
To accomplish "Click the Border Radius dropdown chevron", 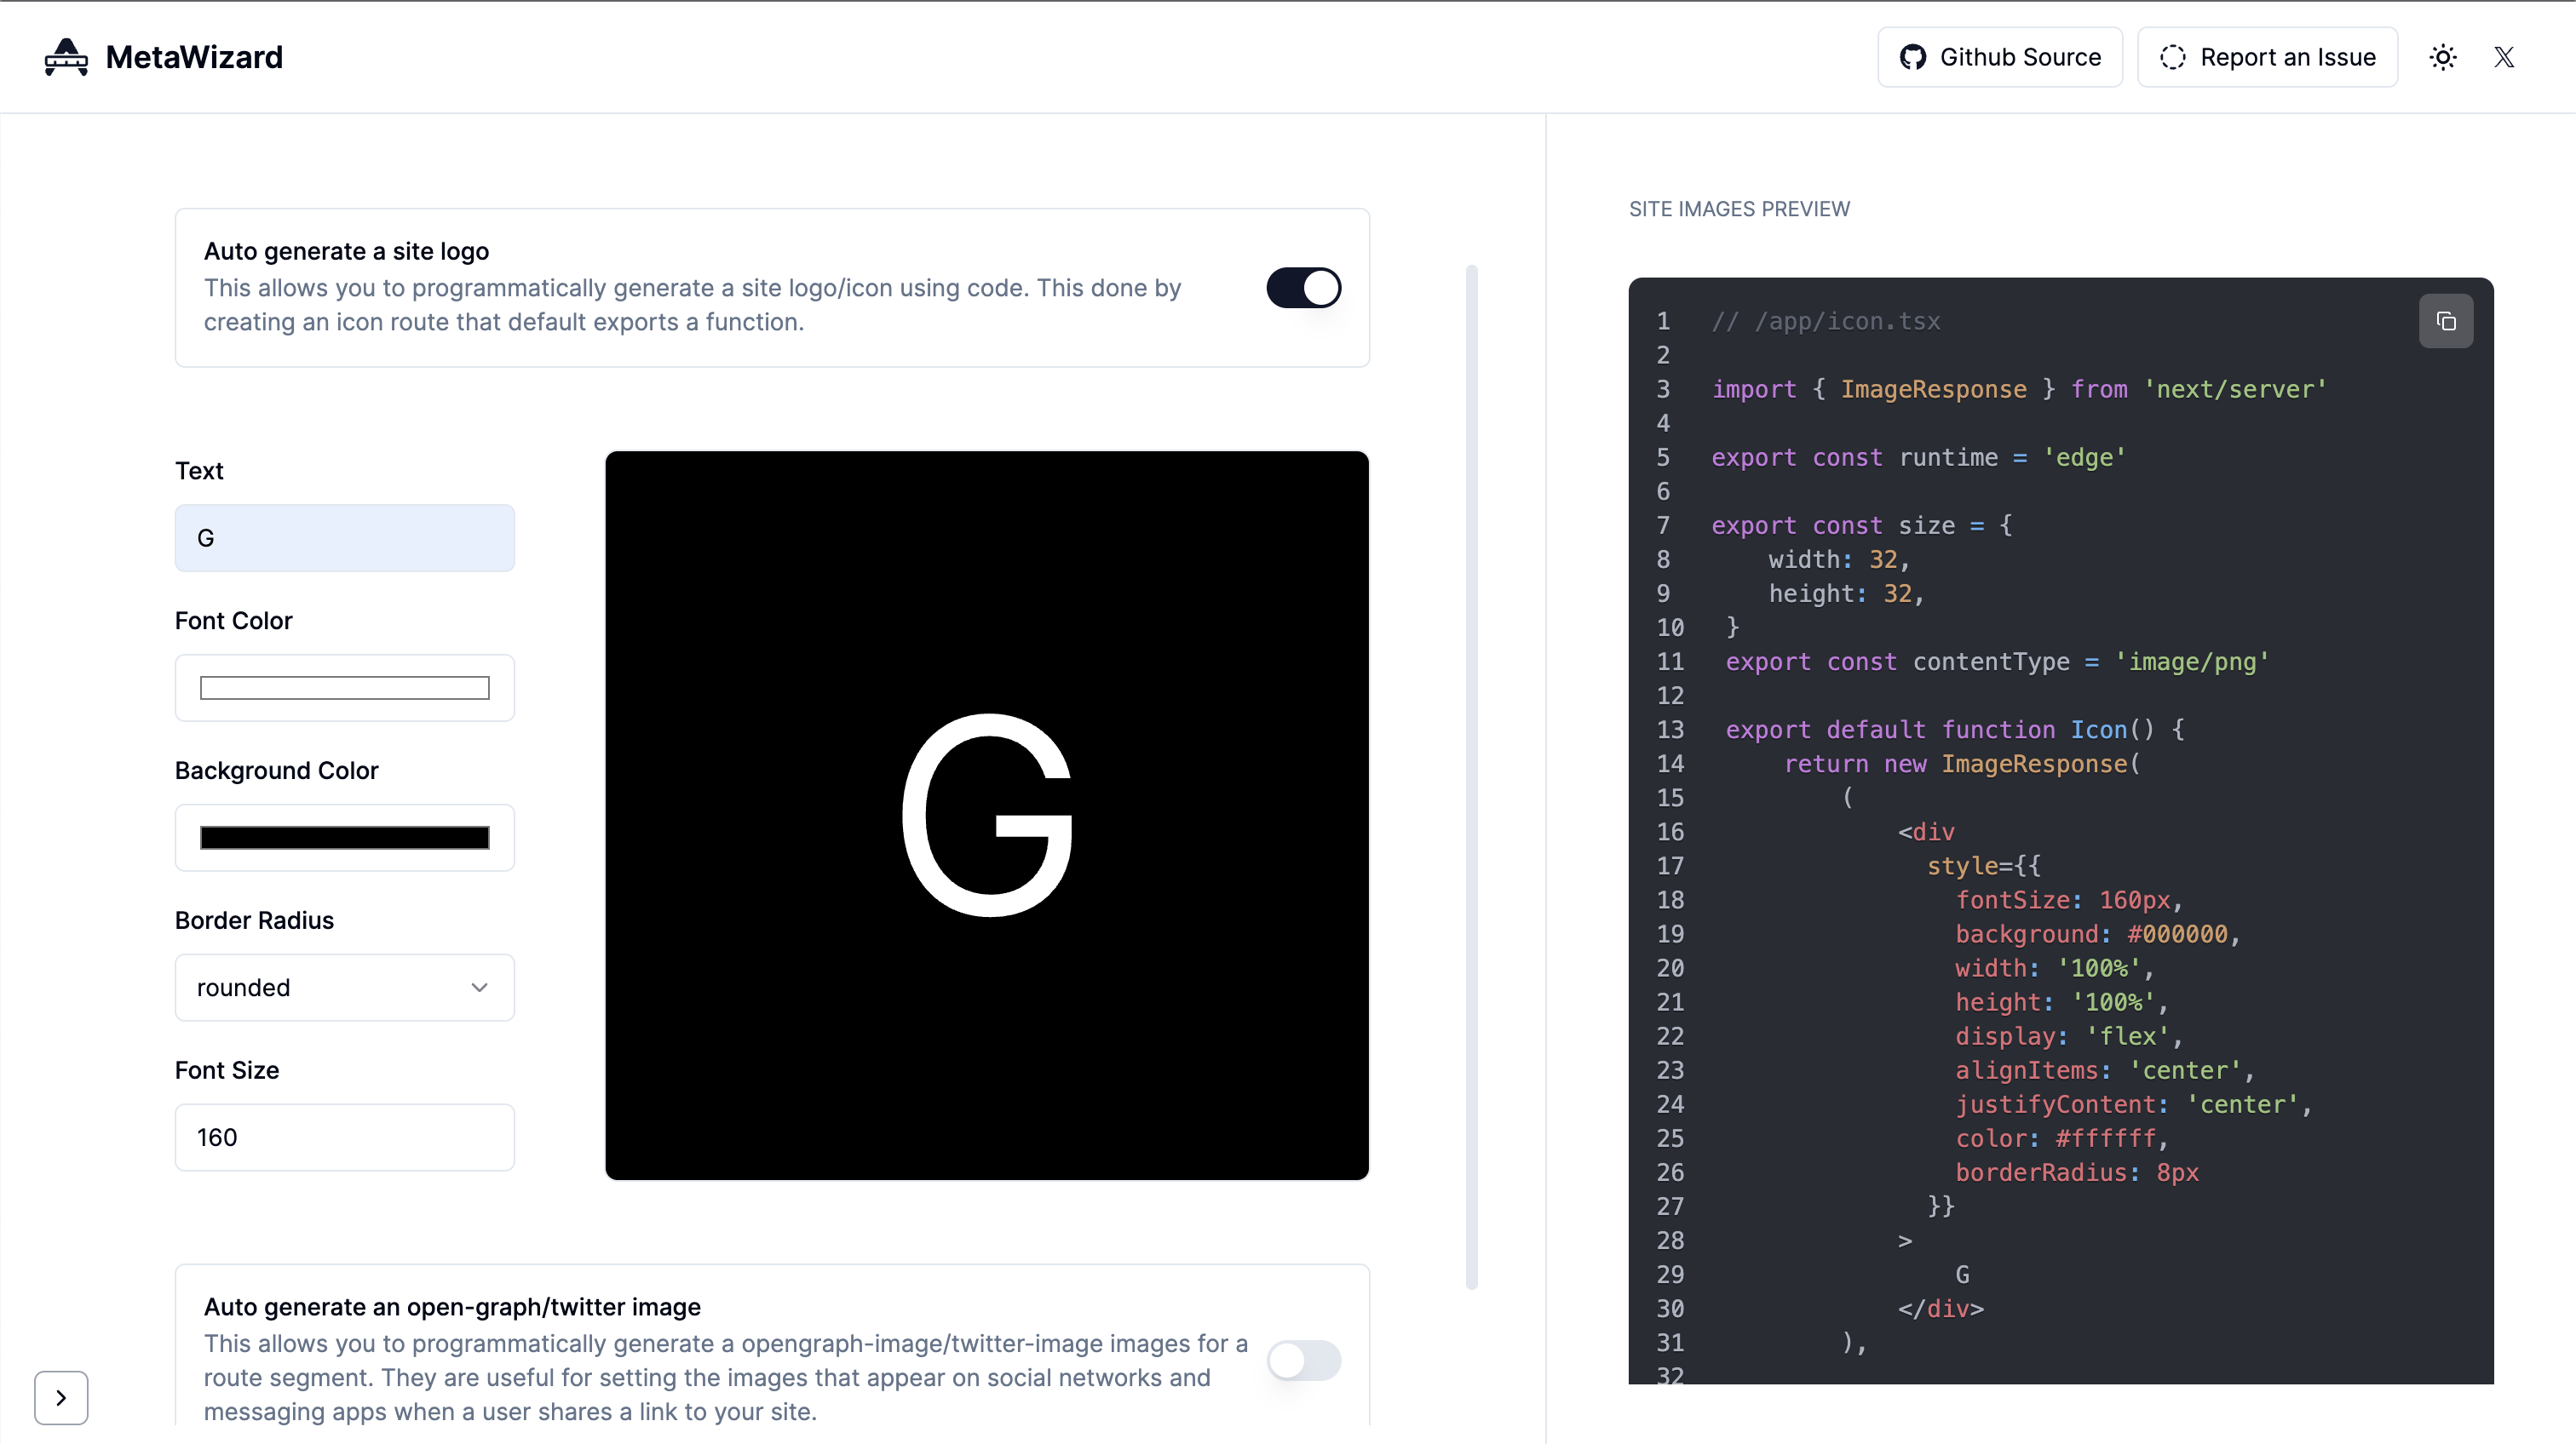I will coord(479,988).
